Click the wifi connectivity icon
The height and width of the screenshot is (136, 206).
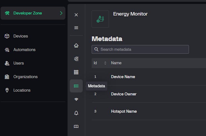[76, 99]
